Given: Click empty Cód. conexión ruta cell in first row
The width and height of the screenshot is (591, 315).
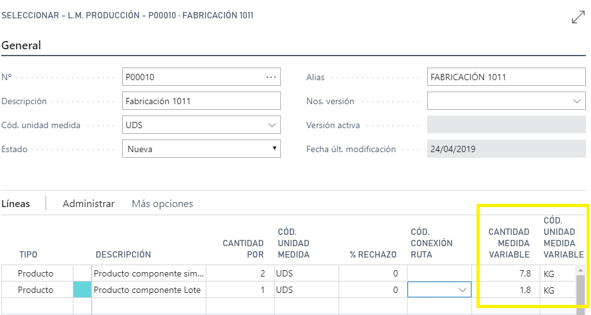Looking at the screenshot, I should tap(439, 273).
